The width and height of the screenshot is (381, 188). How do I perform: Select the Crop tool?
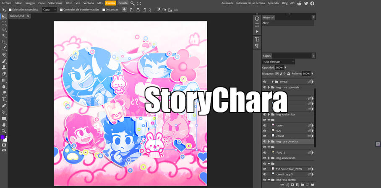pos(4,42)
